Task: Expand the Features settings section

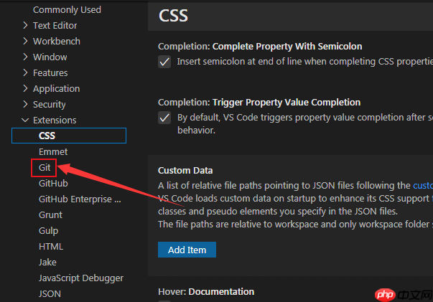Action: (x=25, y=72)
